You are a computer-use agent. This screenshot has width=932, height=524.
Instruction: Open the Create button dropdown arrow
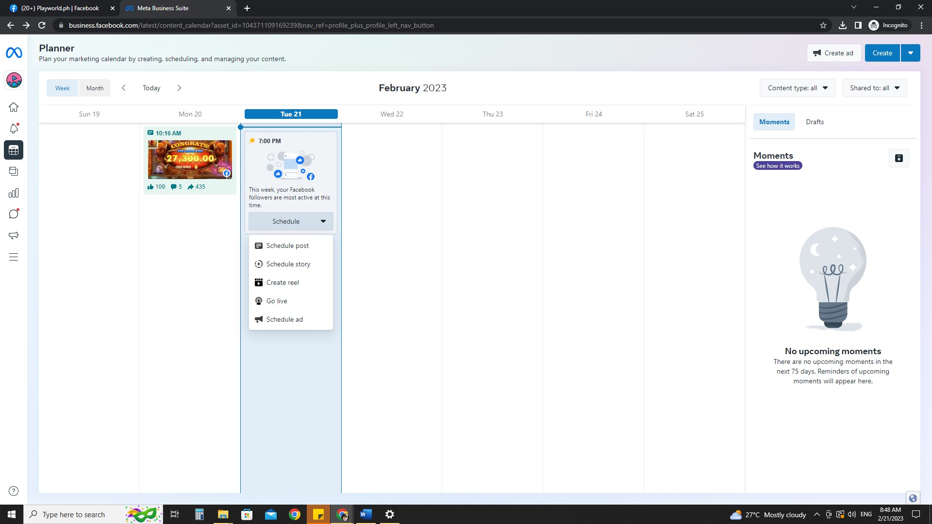point(910,53)
